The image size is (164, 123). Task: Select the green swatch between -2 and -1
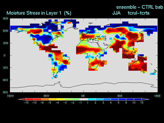pyautogui.click(x=76, y=99)
